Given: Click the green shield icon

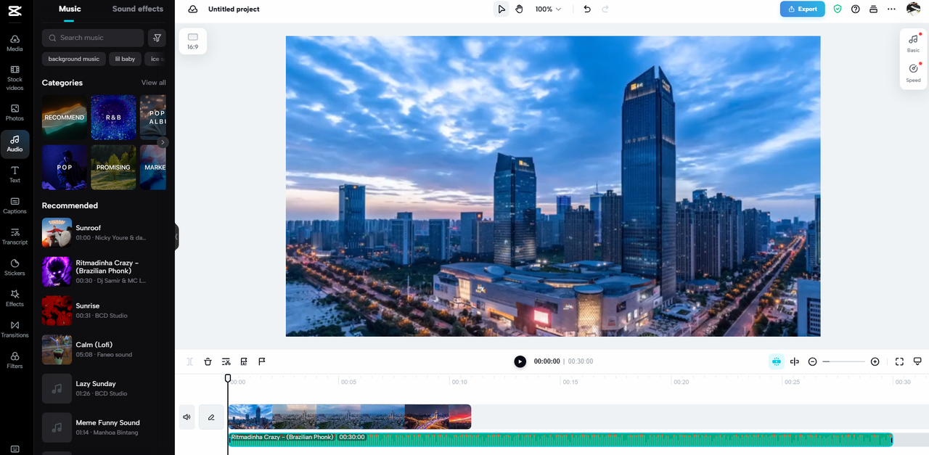Looking at the screenshot, I should pos(838,9).
